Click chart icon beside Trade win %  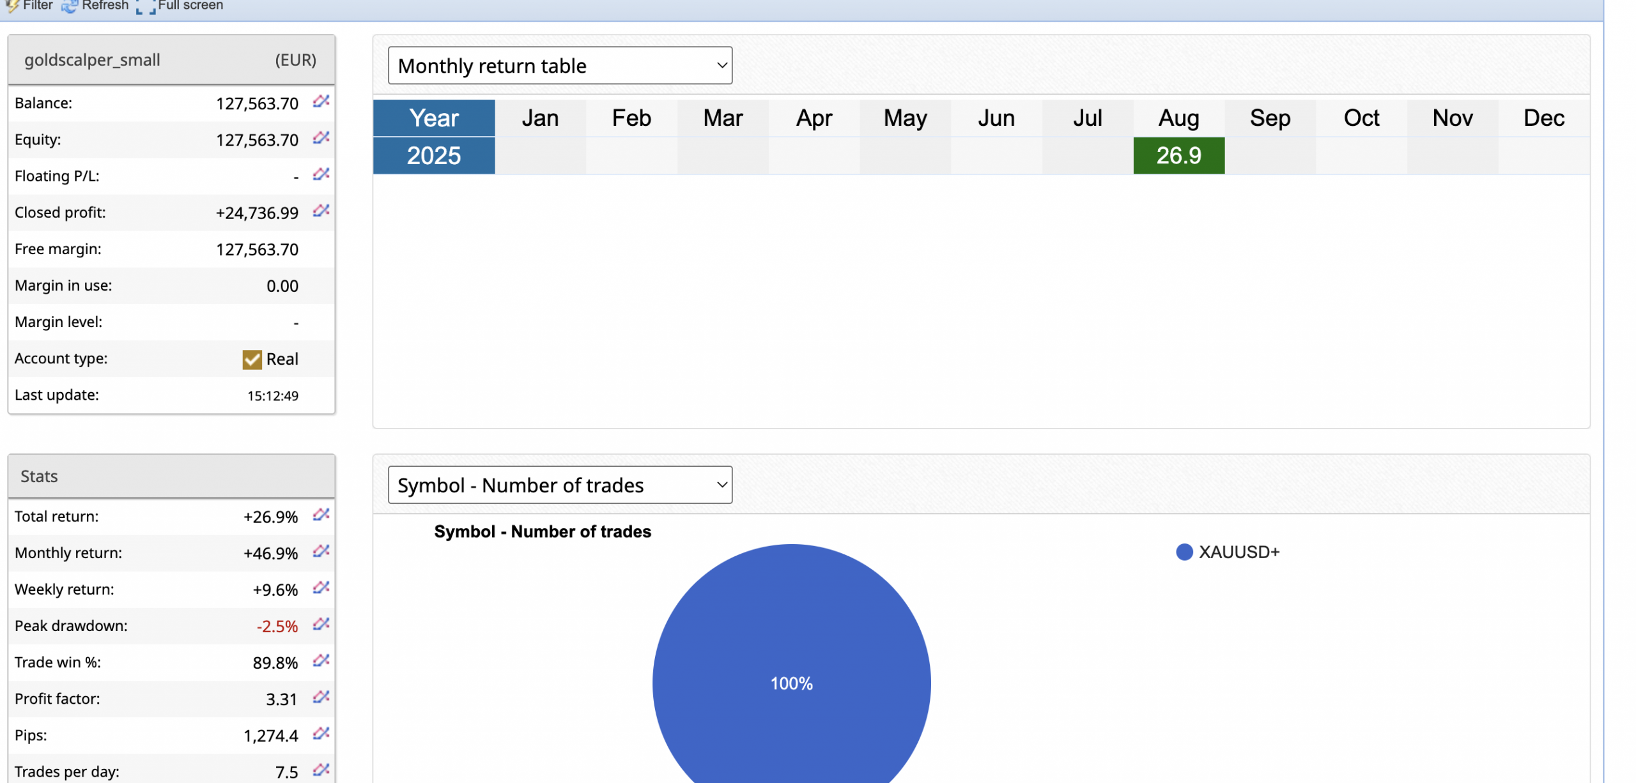coord(321,660)
